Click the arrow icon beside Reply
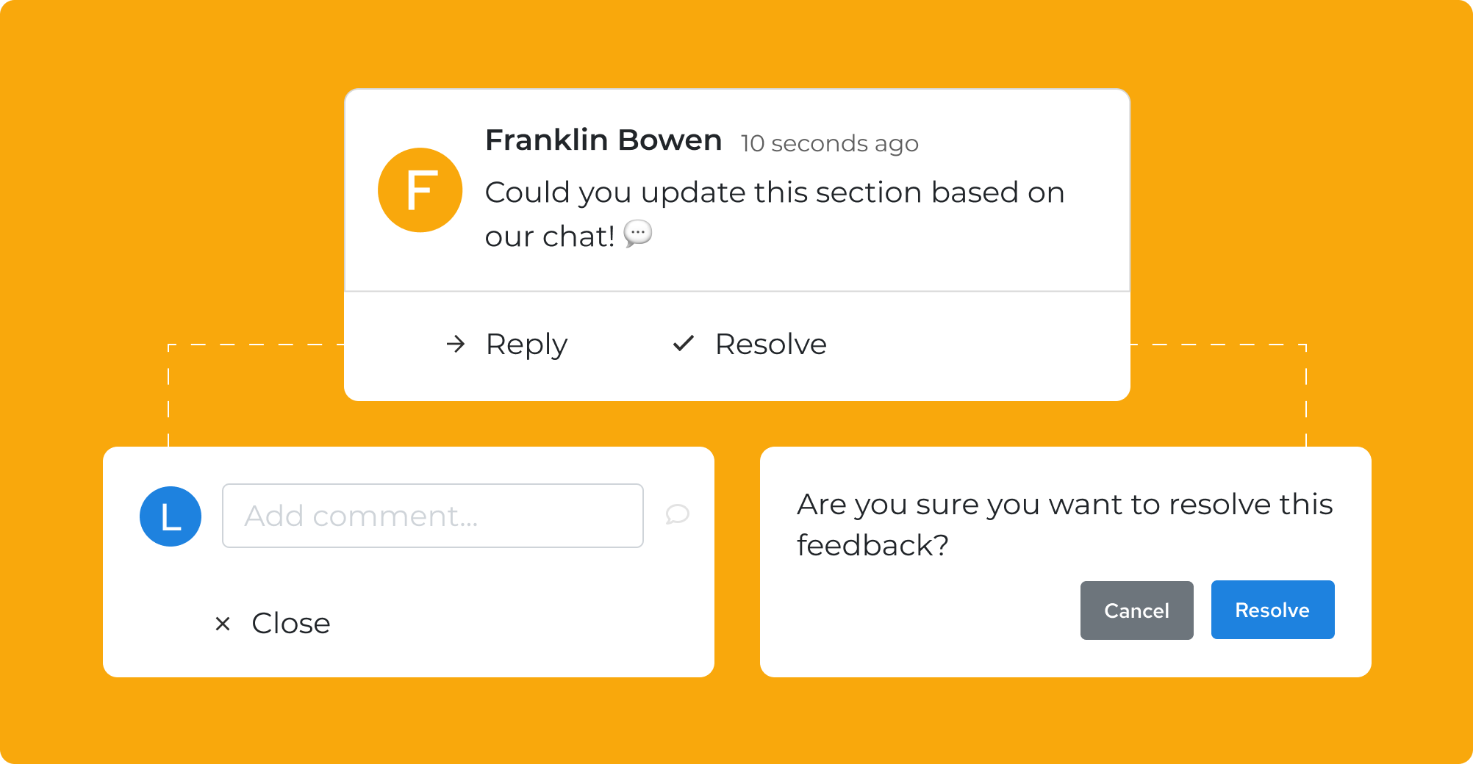The width and height of the screenshot is (1473, 764). point(456,344)
